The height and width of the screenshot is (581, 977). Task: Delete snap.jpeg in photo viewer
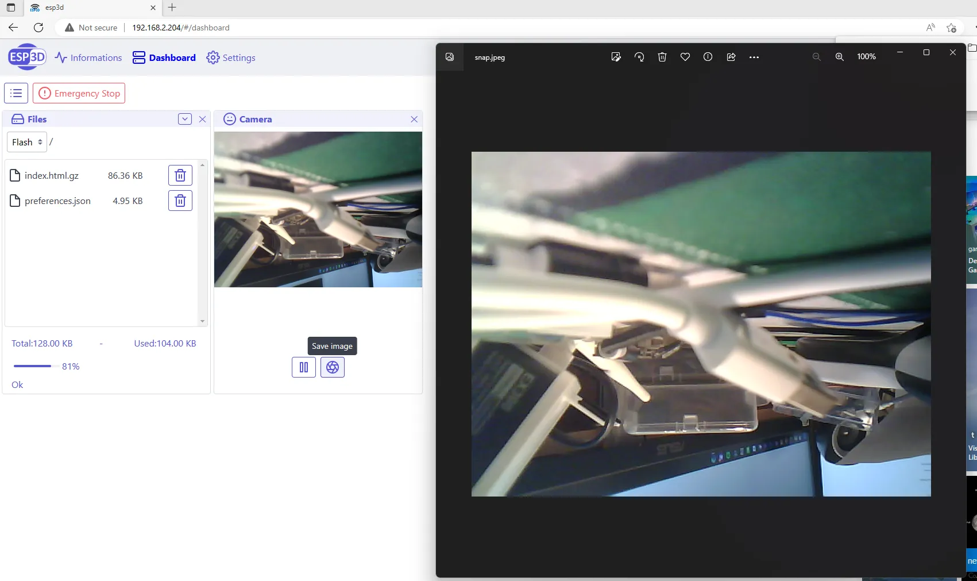point(662,57)
